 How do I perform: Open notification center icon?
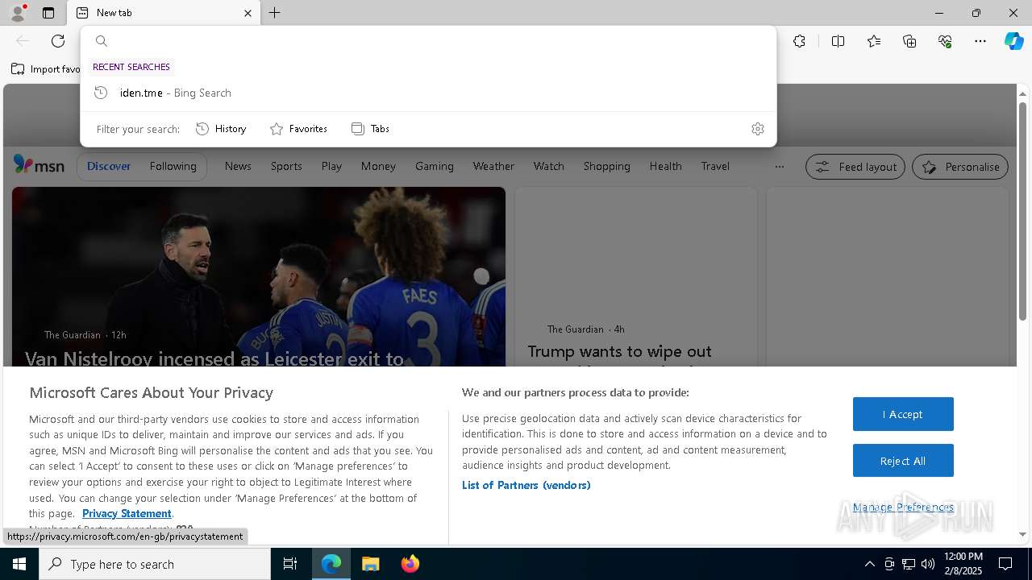click(x=1006, y=564)
